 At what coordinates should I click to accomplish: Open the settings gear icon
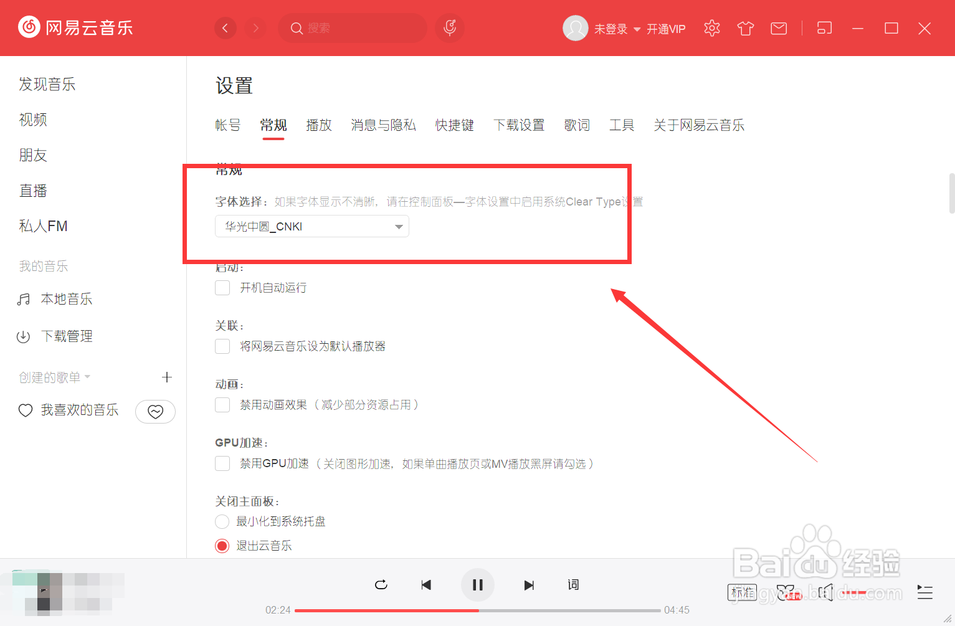tap(711, 28)
